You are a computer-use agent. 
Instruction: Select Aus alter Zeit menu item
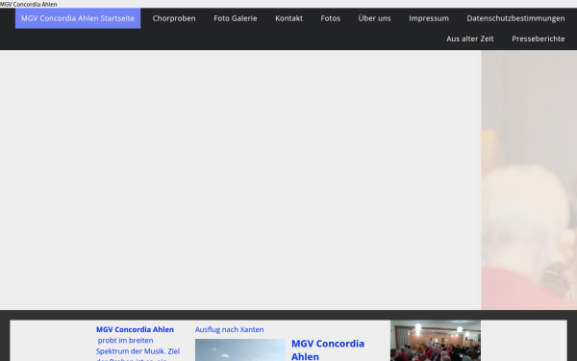pyautogui.click(x=470, y=39)
